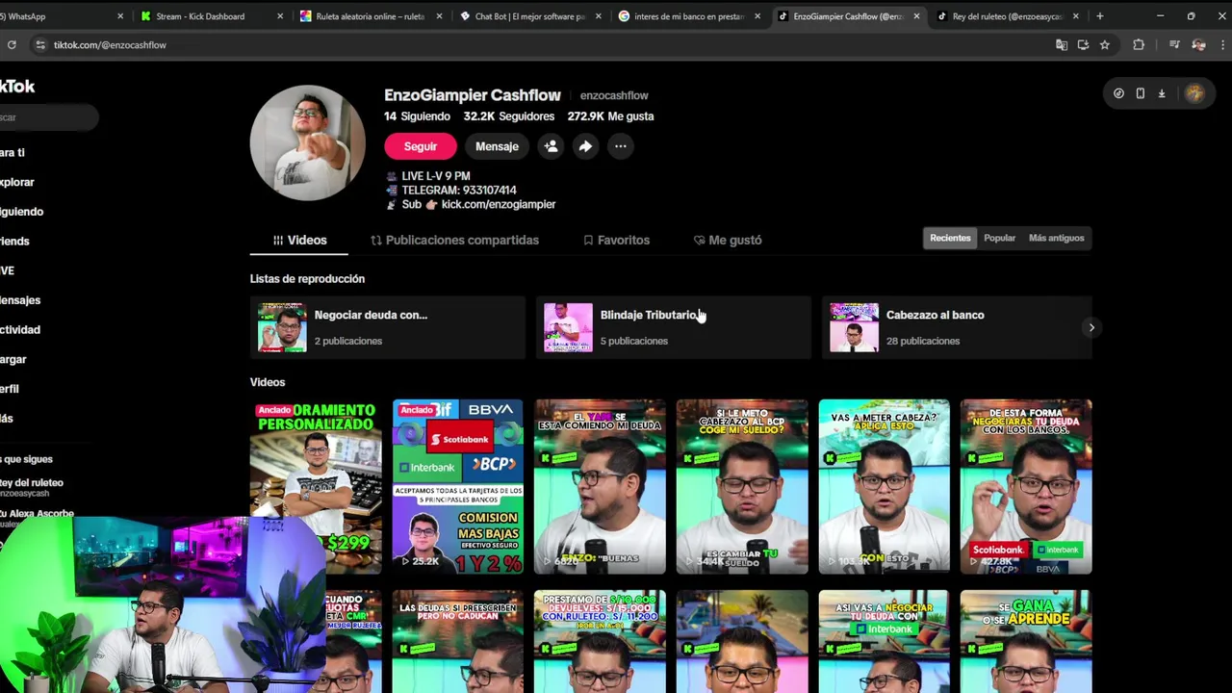The image size is (1232, 693).
Task: Click the Chrome translate page icon
Action: 1062,45
